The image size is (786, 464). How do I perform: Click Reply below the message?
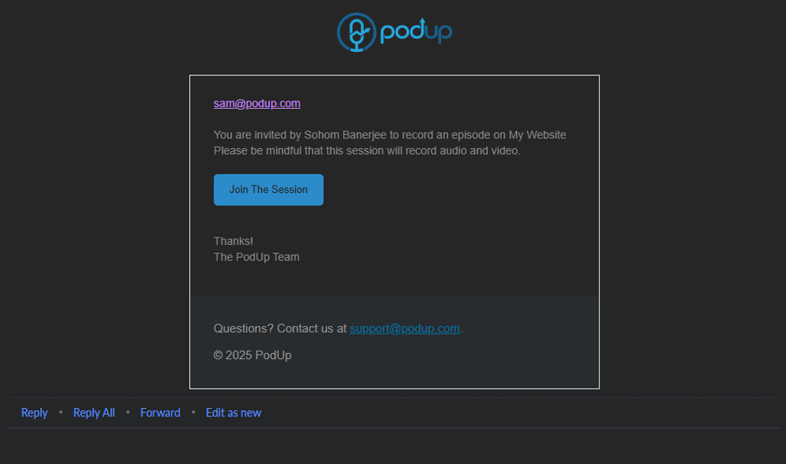(x=34, y=413)
